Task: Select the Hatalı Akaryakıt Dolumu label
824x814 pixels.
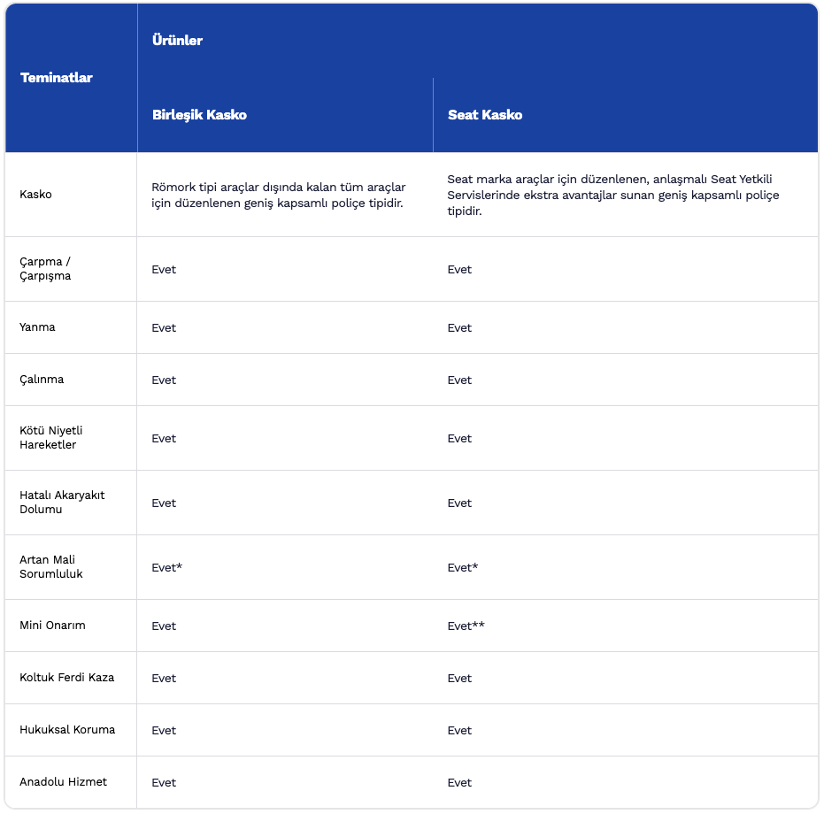Action: click(x=62, y=503)
